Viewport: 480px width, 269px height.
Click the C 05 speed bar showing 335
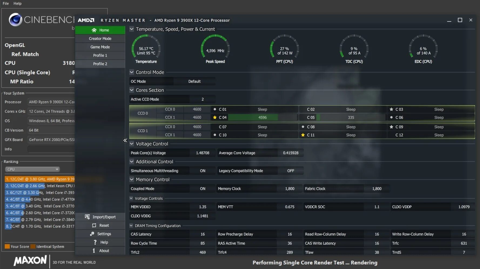pos(351,117)
